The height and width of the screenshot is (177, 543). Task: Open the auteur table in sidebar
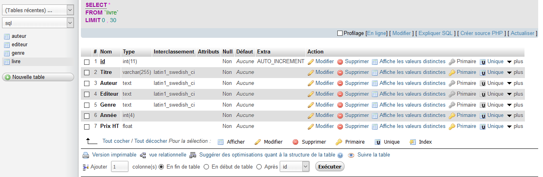[19, 36]
